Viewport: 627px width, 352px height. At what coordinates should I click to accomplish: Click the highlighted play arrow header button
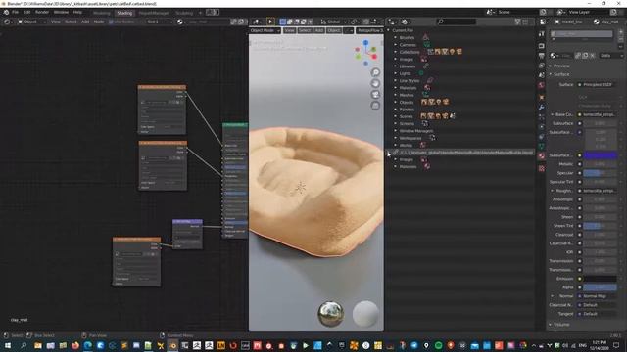point(270,22)
